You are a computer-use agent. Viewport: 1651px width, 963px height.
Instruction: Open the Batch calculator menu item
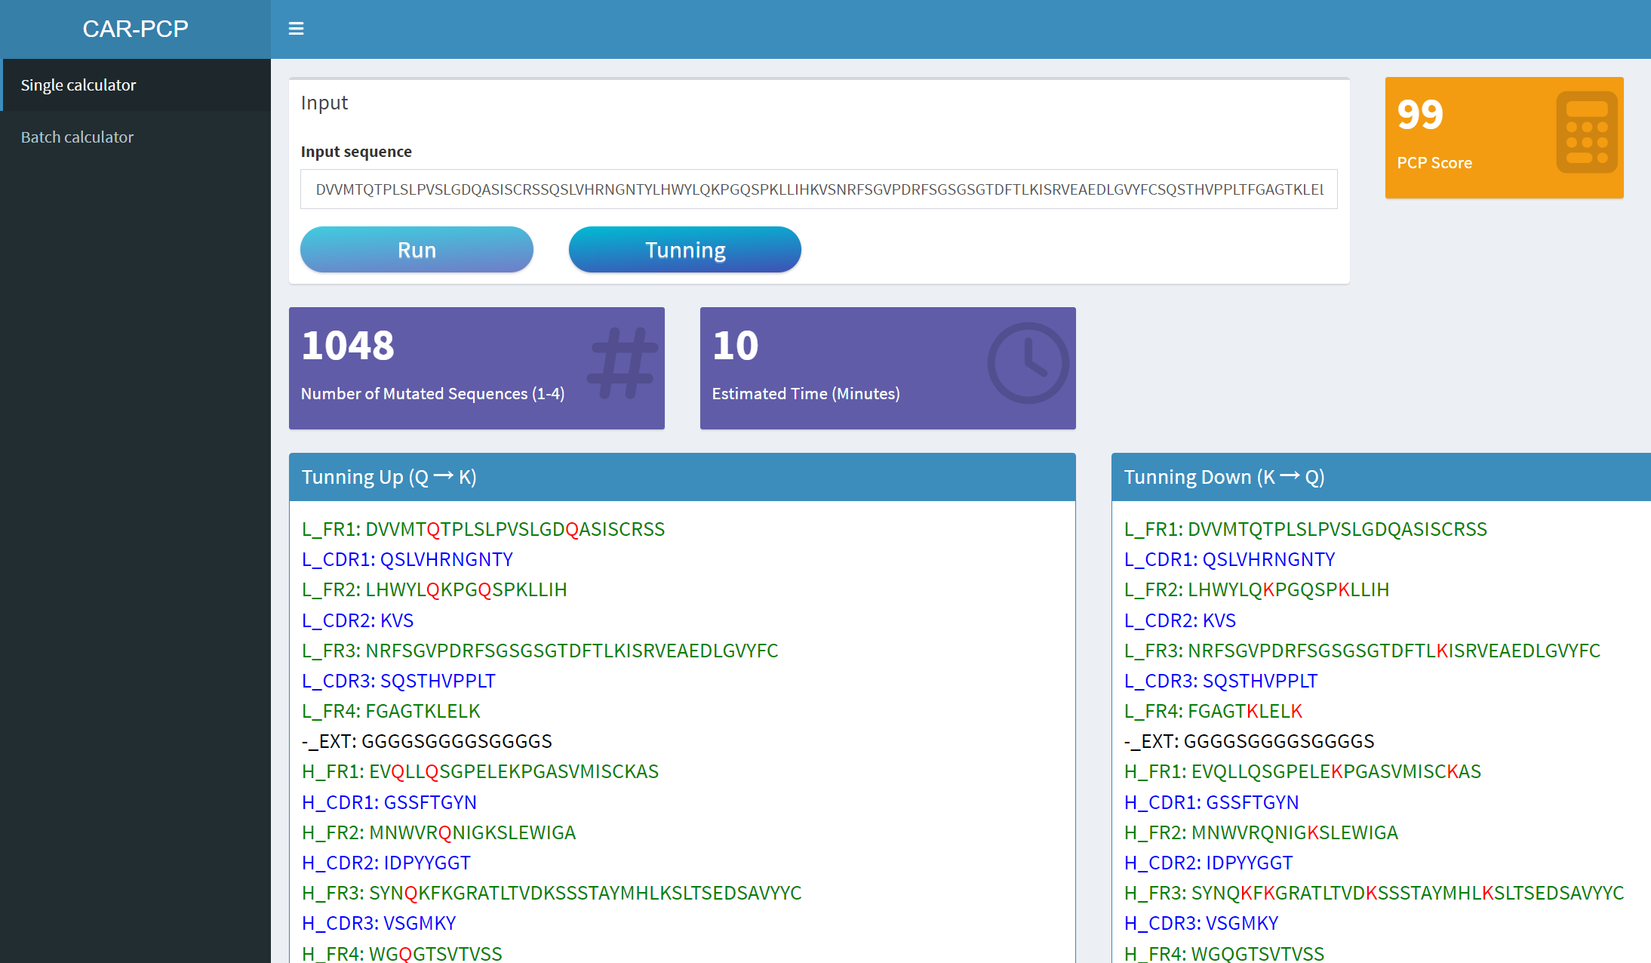click(x=77, y=137)
